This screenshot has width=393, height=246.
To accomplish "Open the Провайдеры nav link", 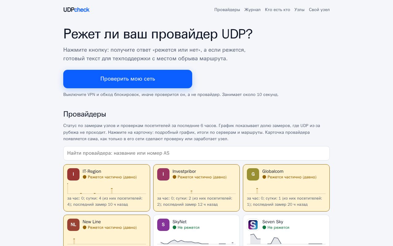I will coord(227,10).
